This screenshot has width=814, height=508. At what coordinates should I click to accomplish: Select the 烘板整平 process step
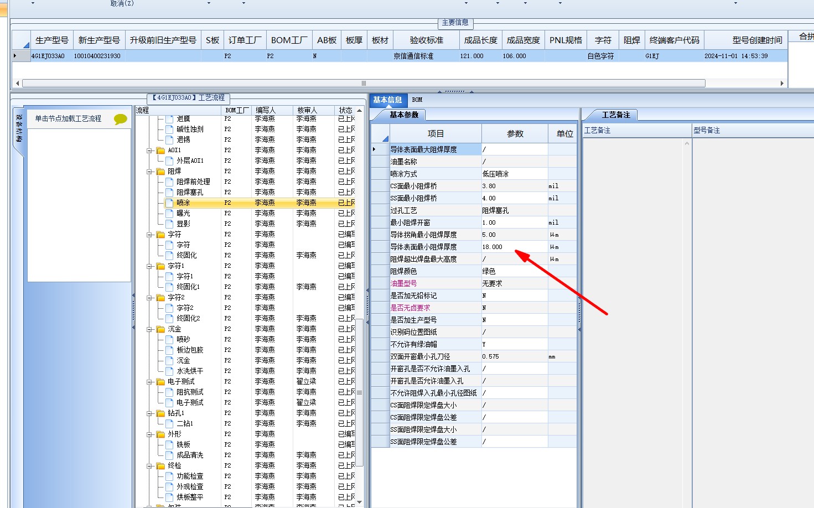tap(190, 497)
